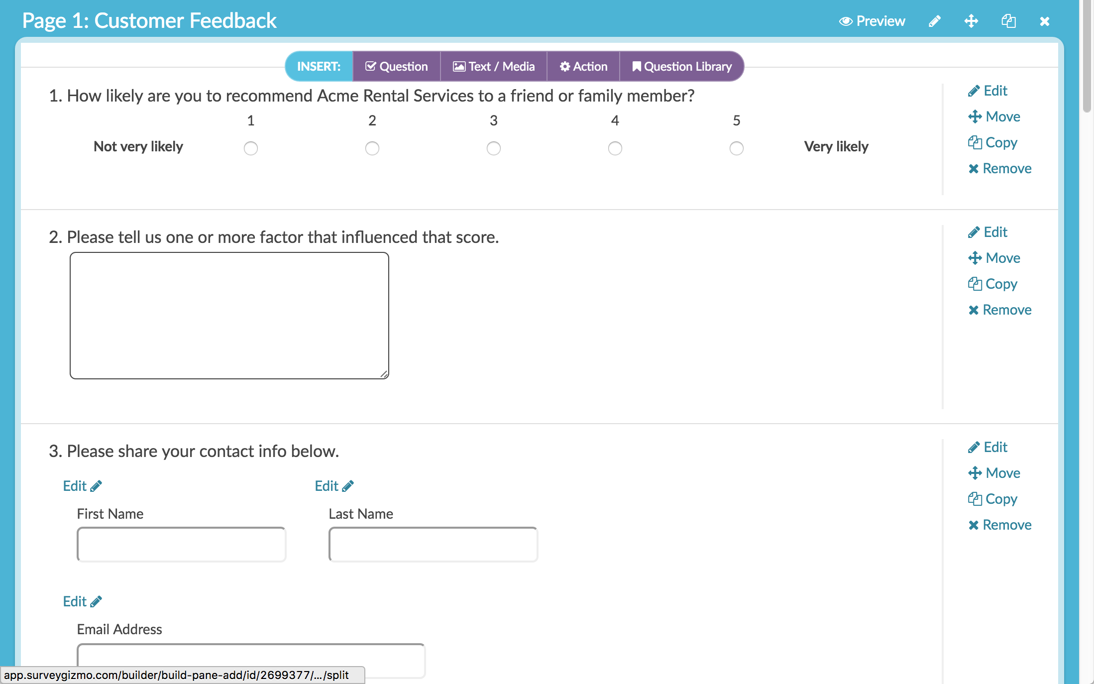The image size is (1094, 684).
Task: Click the delete page X icon in header
Action: pyautogui.click(x=1045, y=21)
